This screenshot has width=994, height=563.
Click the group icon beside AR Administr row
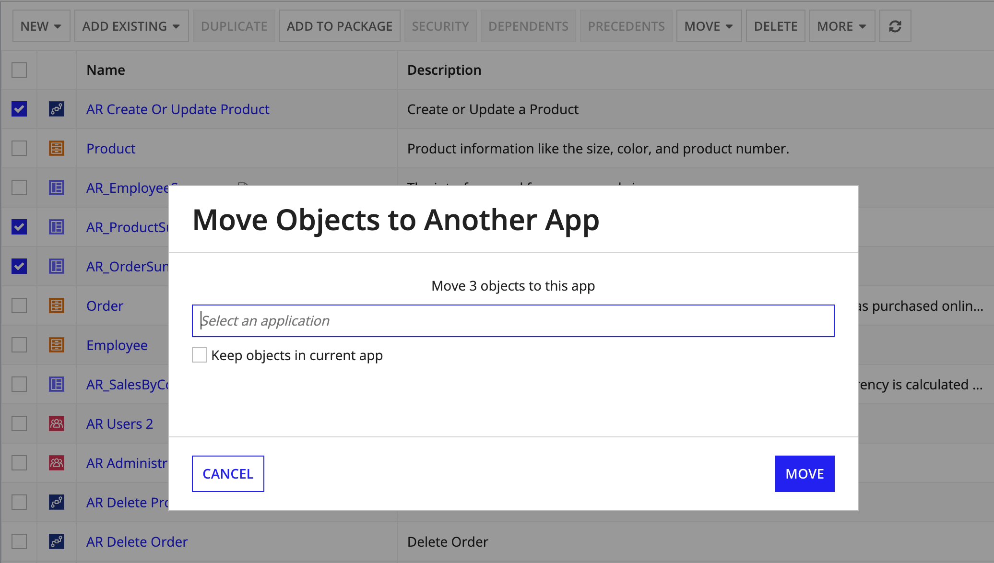click(x=57, y=463)
